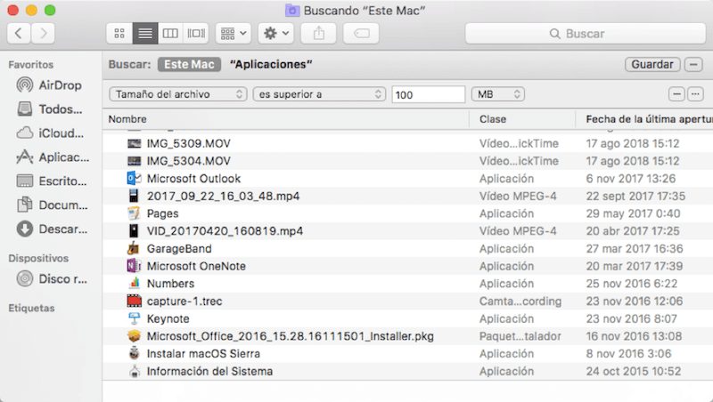713x402 pixels.
Task: Open the MB unit dropdown
Action: [x=498, y=94]
